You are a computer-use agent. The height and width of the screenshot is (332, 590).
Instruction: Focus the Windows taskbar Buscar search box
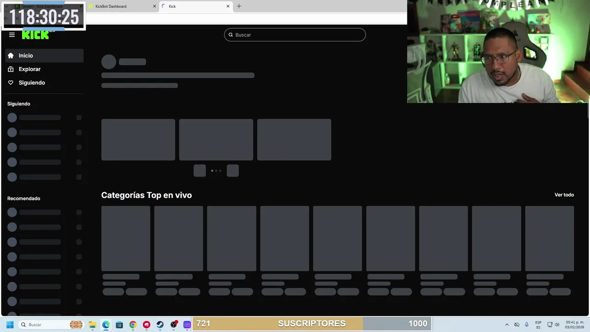(51, 325)
